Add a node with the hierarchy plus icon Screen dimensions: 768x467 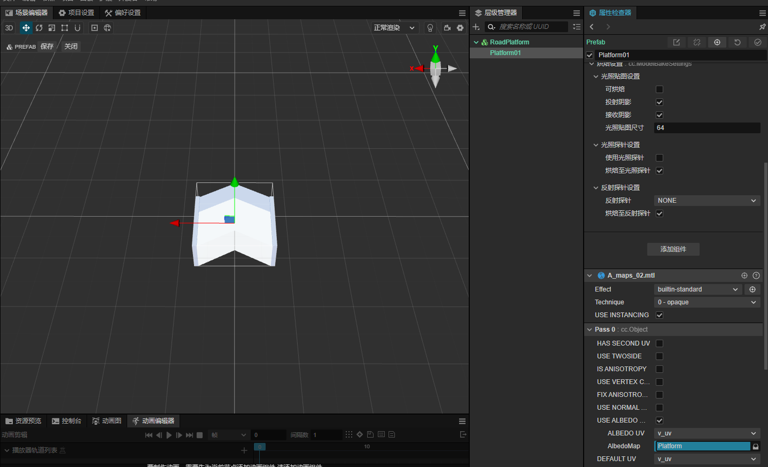476,27
